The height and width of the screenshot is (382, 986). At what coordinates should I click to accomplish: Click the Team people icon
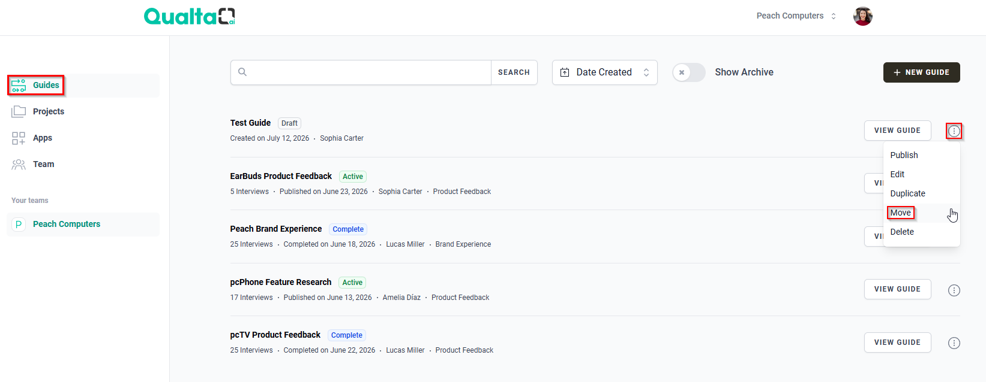19,164
